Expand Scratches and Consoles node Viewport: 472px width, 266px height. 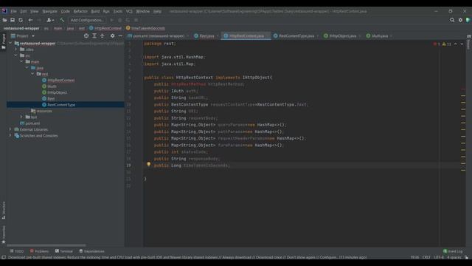(x=10, y=135)
